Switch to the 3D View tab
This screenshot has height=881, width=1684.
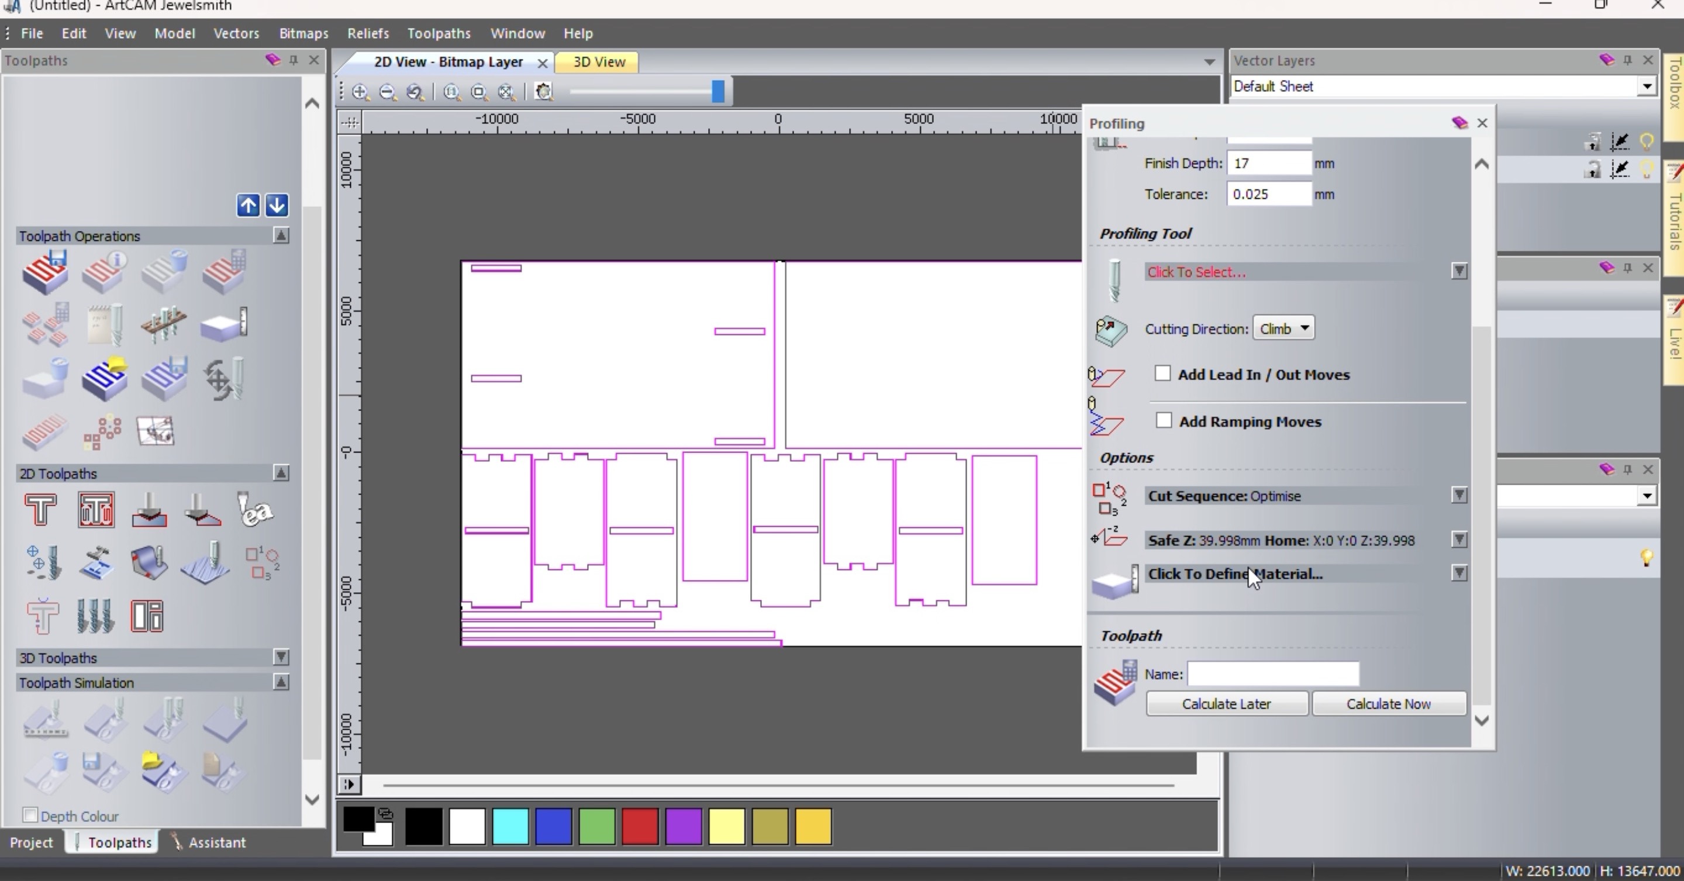point(599,62)
